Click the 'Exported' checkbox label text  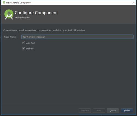pyautogui.click(x=30, y=43)
